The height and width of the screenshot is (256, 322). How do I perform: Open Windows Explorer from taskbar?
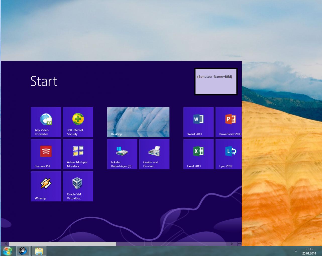click(x=39, y=251)
